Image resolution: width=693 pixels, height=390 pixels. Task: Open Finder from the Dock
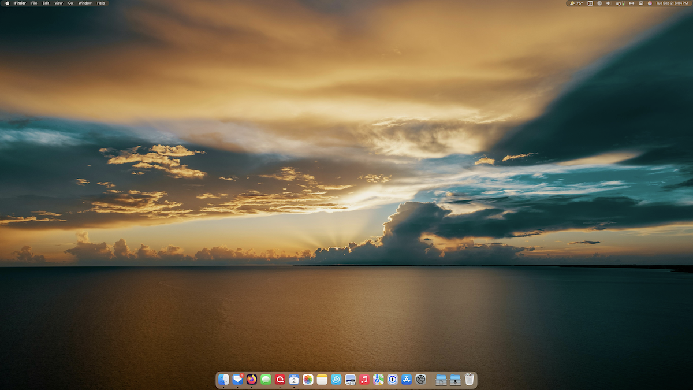[x=223, y=380]
